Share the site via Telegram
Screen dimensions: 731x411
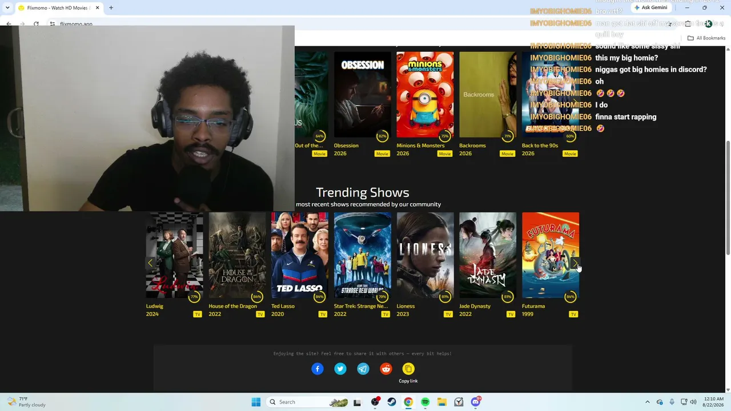(363, 369)
